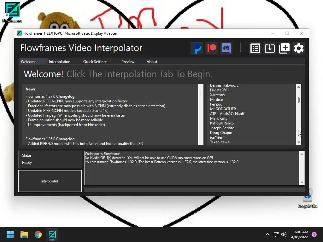Click the patron name 'Frigate2601'

pyautogui.click(x=220, y=90)
